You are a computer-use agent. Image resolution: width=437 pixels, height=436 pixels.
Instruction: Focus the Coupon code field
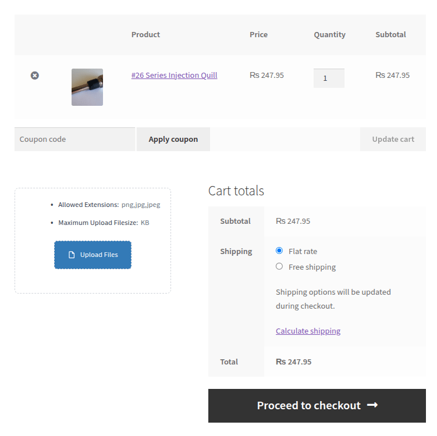(x=74, y=139)
